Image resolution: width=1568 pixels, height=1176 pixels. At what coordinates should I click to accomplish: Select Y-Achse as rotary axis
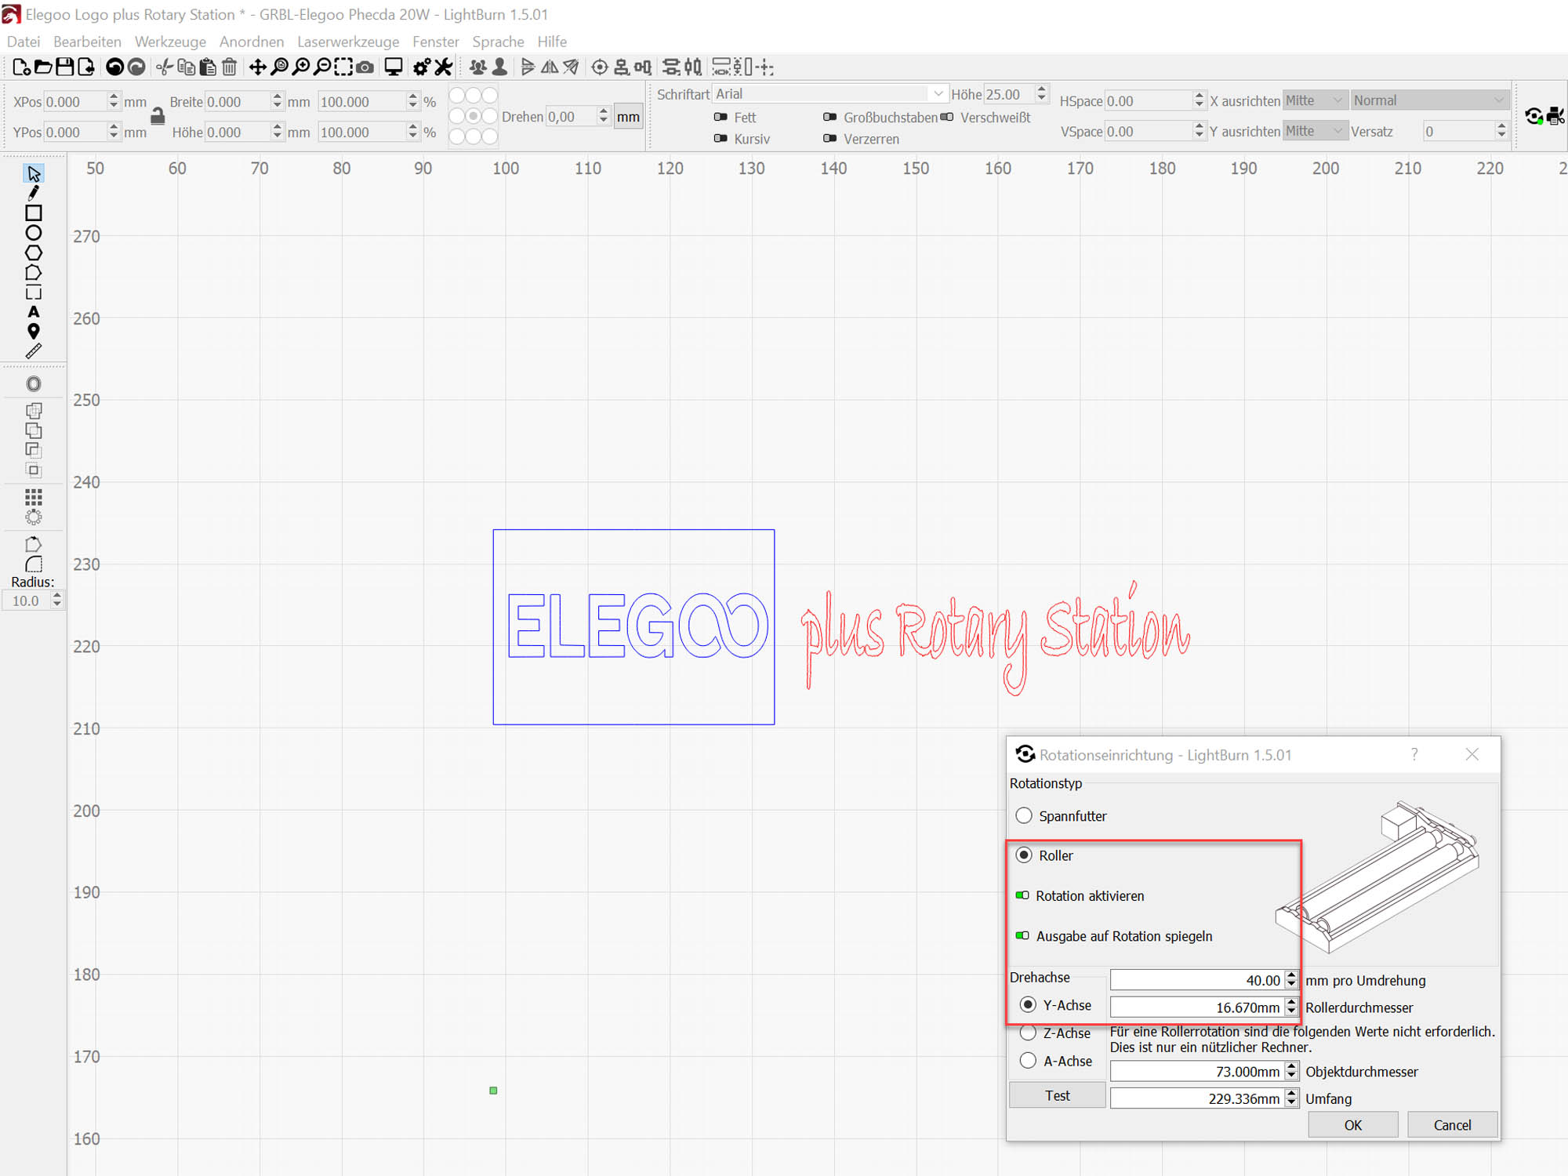1028,1004
